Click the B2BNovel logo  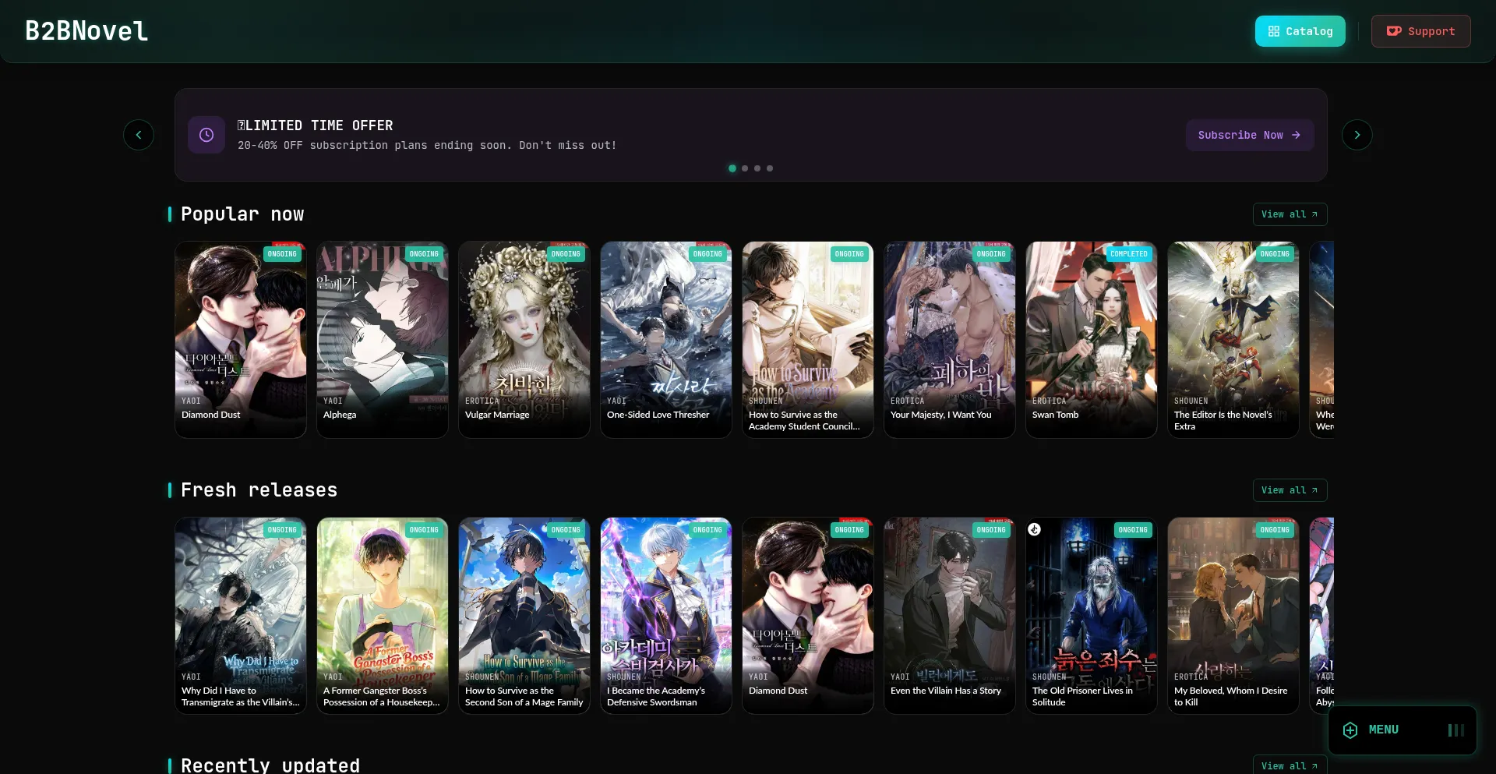[x=86, y=31]
